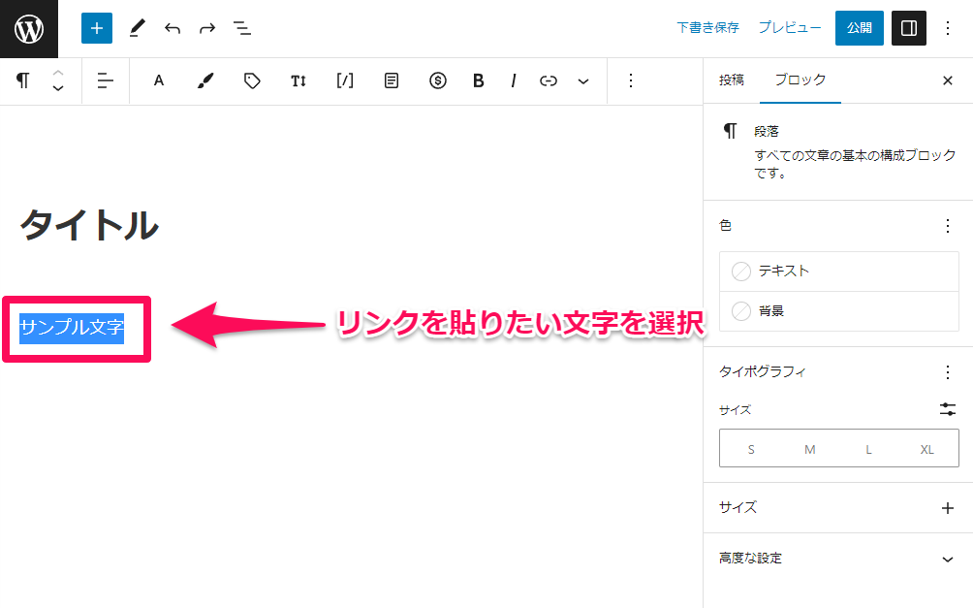
Task: Open the テキスト color picker
Action: point(838,272)
